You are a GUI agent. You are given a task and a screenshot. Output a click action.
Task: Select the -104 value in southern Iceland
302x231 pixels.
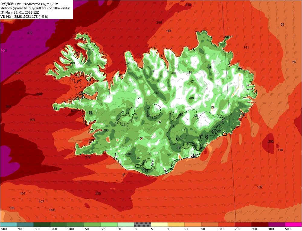click(128, 154)
